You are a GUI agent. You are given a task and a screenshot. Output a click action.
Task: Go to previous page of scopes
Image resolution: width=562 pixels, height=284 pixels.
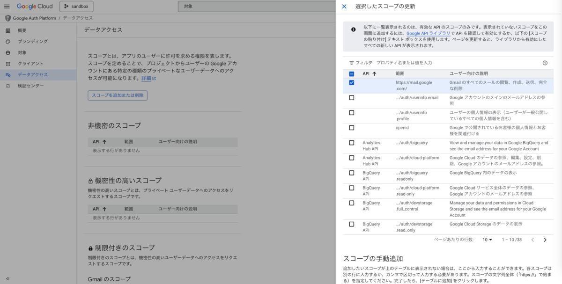pyautogui.click(x=532, y=240)
